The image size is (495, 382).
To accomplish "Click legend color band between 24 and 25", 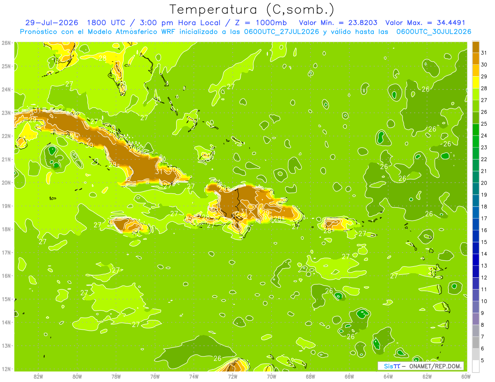I will (476, 129).
